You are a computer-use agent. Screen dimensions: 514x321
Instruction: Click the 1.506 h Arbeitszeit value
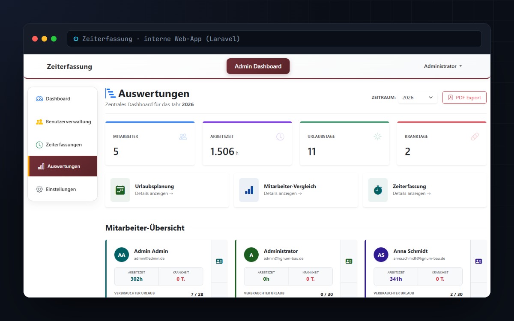point(224,152)
